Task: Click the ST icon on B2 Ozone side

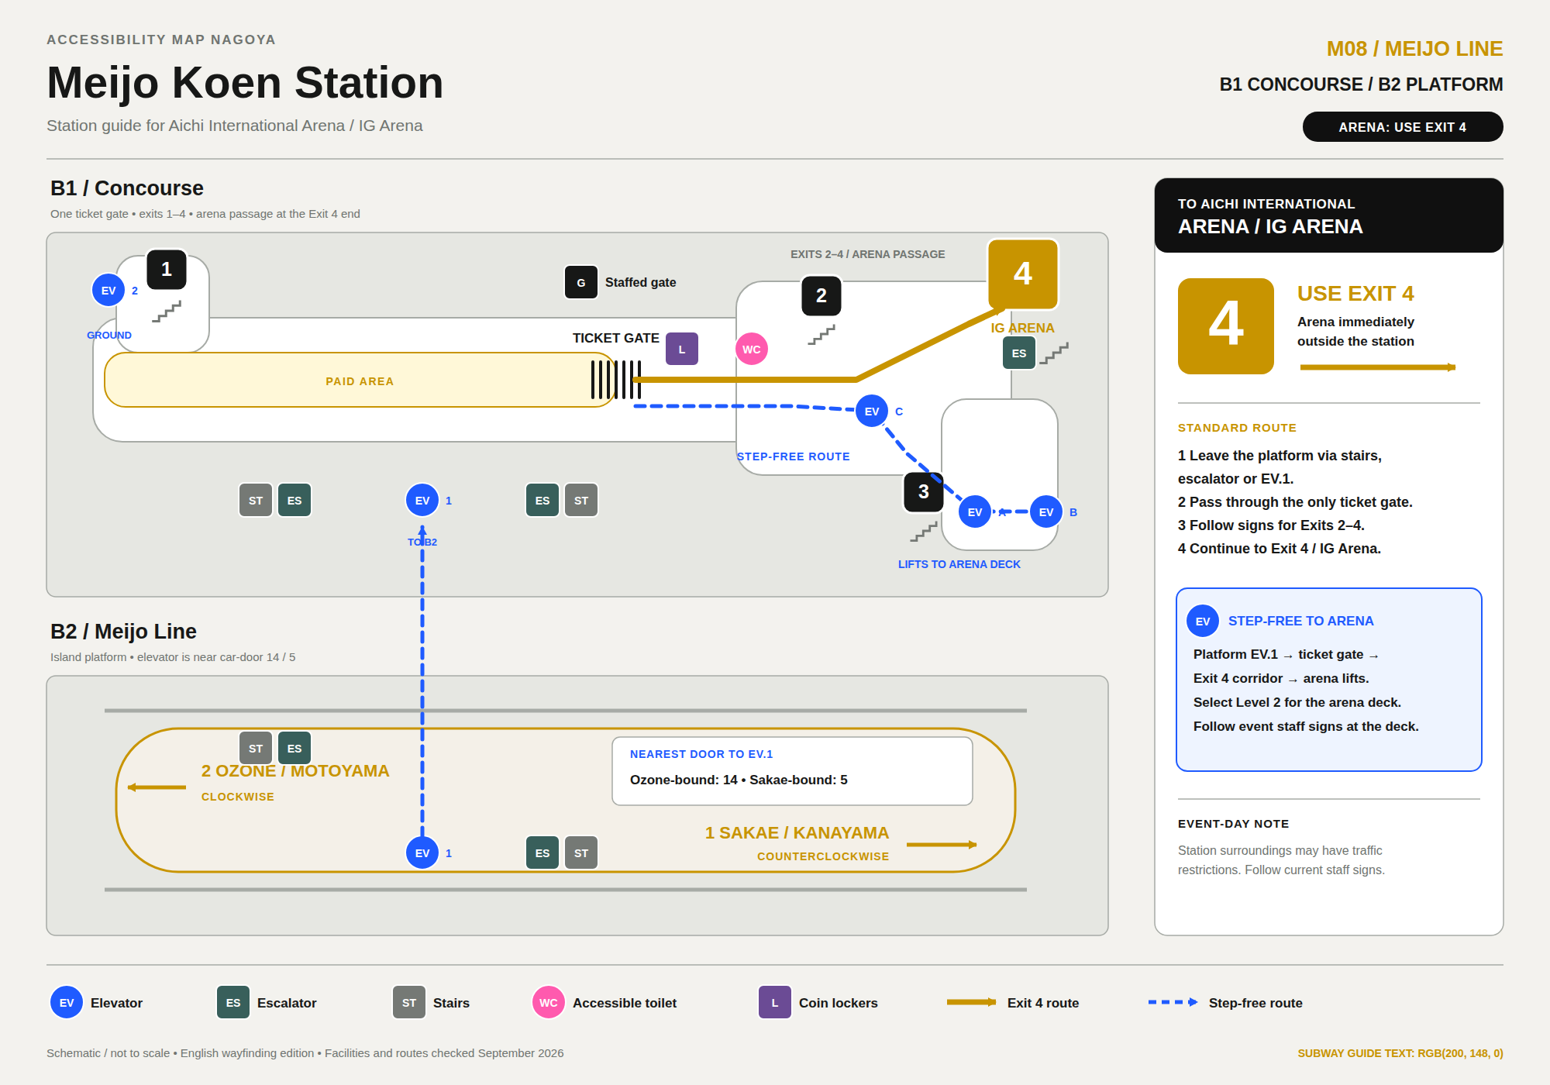Action: [x=256, y=749]
